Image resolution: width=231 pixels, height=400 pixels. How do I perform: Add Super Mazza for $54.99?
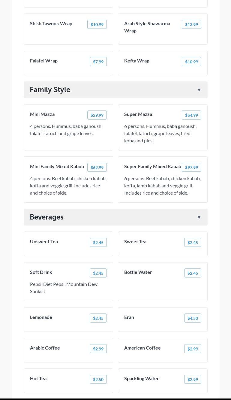[191, 115]
